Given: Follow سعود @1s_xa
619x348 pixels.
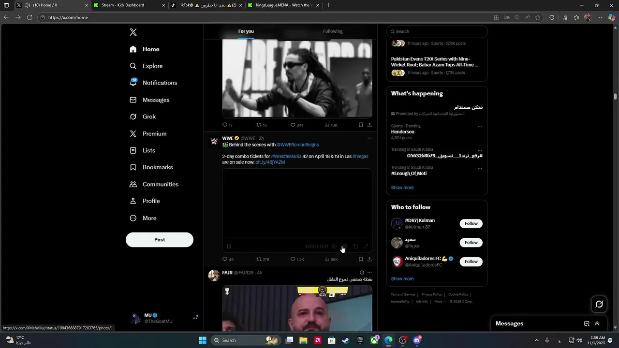Looking at the screenshot, I should pos(471,243).
